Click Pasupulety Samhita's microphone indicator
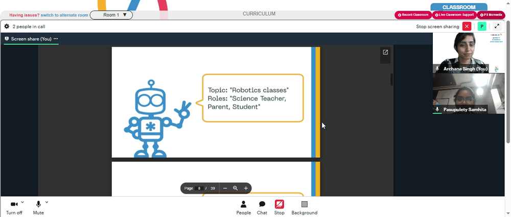The width and height of the screenshot is (511, 217). pos(437,109)
